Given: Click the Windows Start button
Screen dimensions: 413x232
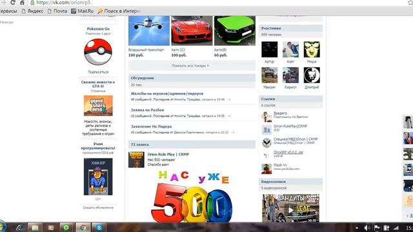Looking at the screenshot, I should click(x=2, y=227).
